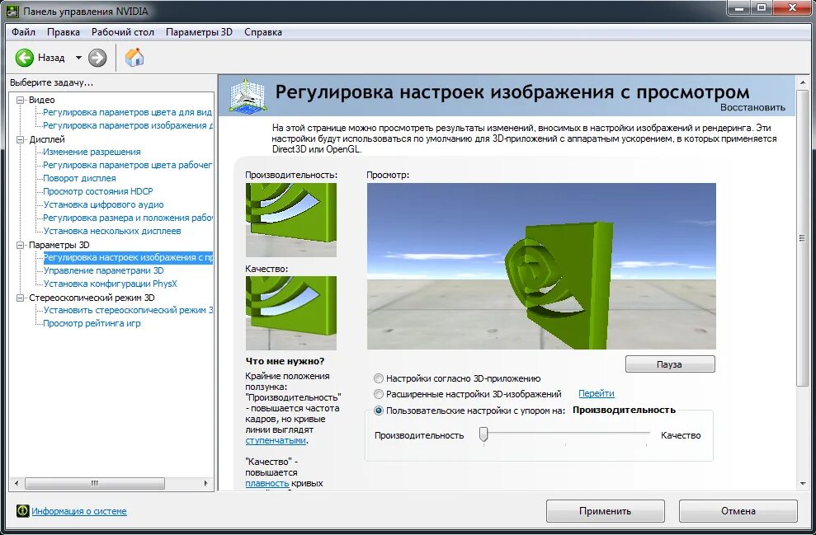Open the Параметры 3D menu
This screenshot has height=535, width=816.
click(x=199, y=31)
